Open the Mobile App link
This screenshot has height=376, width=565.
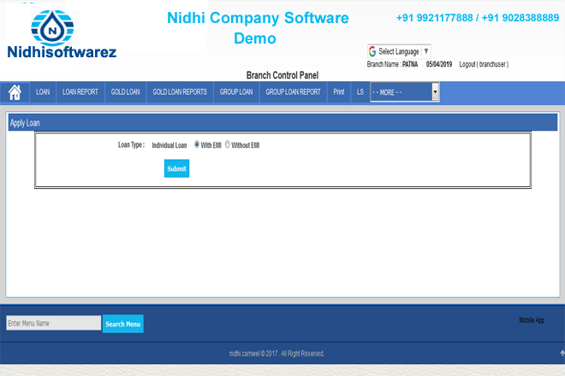532,320
